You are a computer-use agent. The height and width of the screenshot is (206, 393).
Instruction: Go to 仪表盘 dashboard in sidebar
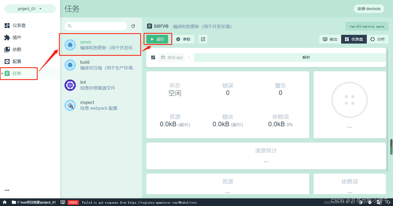30,26
